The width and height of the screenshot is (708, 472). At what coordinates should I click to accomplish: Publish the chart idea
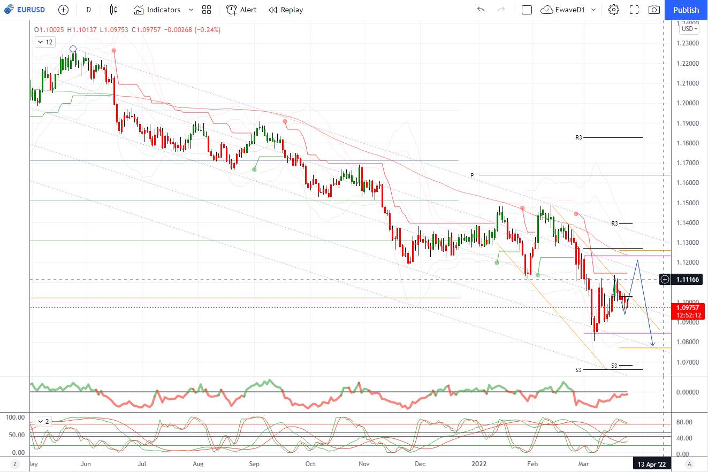(x=686, y=10)
